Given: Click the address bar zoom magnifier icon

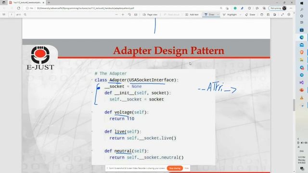Looking at the screenshot, I should pyautogui.click(x=221, y=8).
